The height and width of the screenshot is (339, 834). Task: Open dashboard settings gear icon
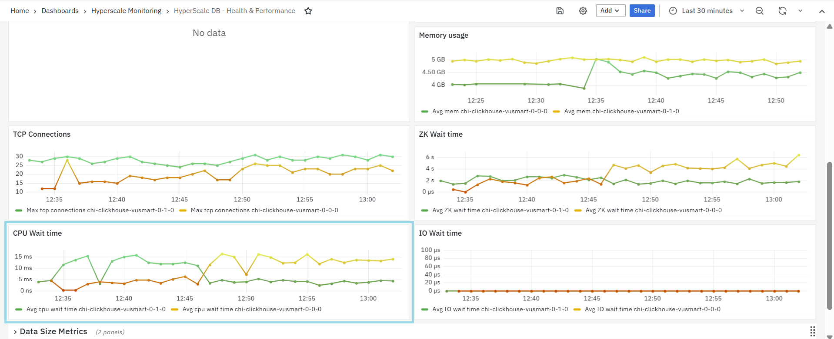(583, 11)
